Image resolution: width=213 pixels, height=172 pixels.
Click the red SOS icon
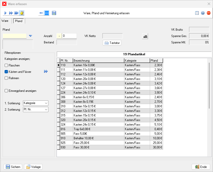point(209,13)
